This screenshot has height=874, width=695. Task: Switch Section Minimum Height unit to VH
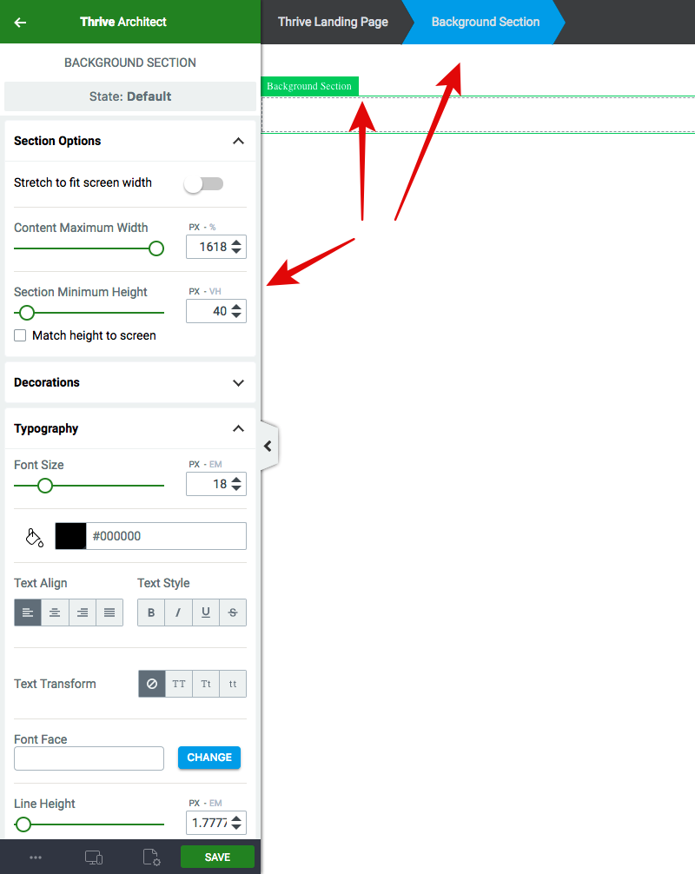(215, 292)
